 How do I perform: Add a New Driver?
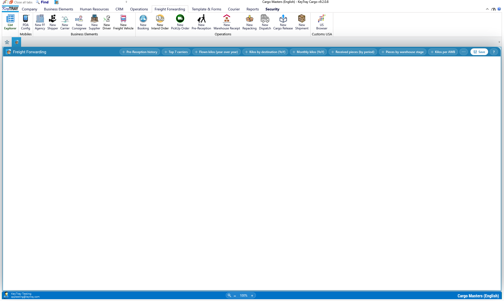pos(107,22)
